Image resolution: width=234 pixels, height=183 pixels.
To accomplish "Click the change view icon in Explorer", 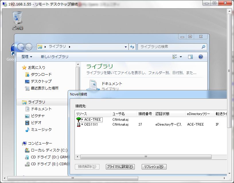I will point(175,57).
